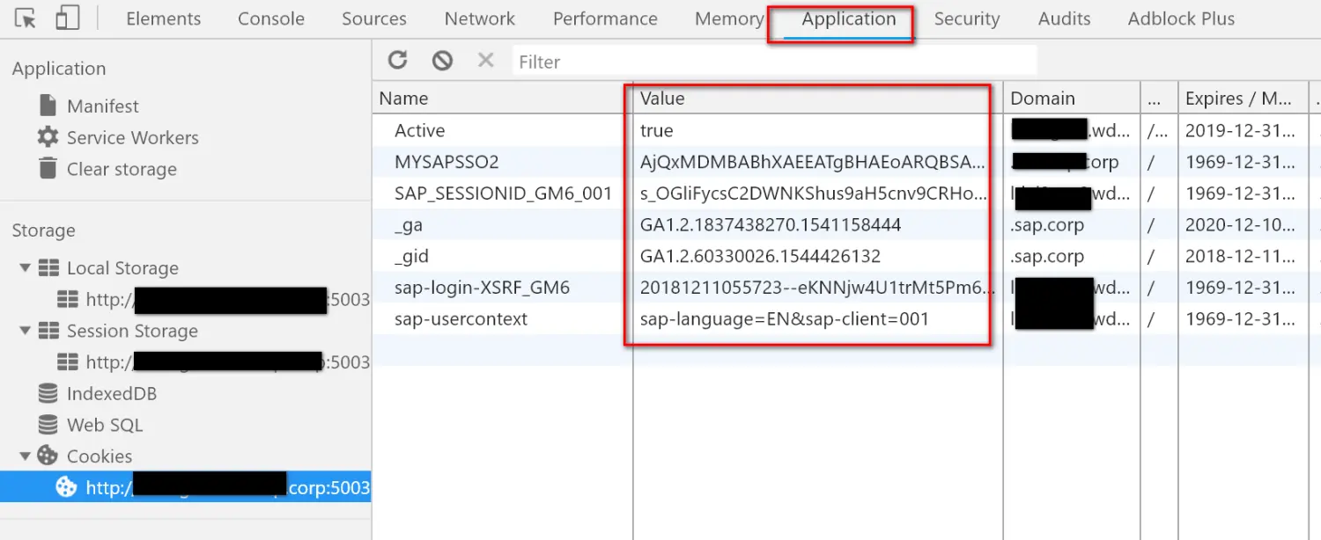Click the Manifest file icon
Image resolution: width=1321 pixels, height=540 pixels.
pyautogui.click(x=48, y=106)
